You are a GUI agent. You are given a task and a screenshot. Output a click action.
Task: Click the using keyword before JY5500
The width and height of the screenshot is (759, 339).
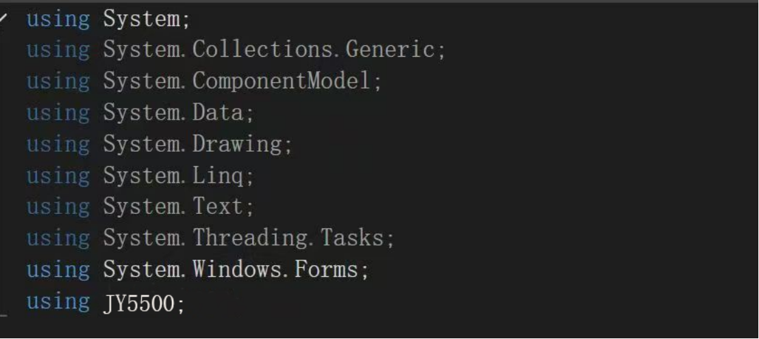[58, 302]
